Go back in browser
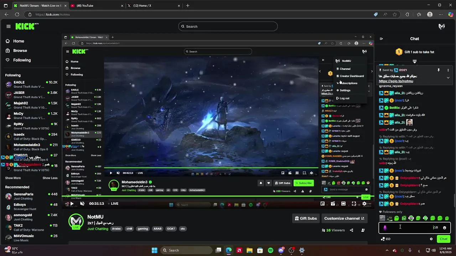The width and height of the screenshot is (456, 256). pyautogui.click(x=6, y=15)
